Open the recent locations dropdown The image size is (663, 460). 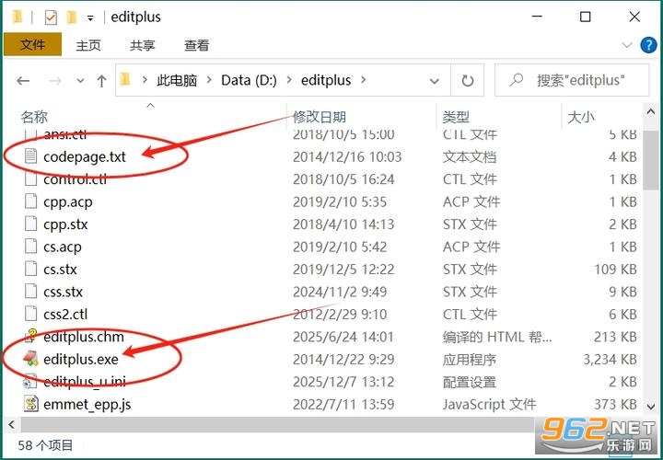click(80, 81)
